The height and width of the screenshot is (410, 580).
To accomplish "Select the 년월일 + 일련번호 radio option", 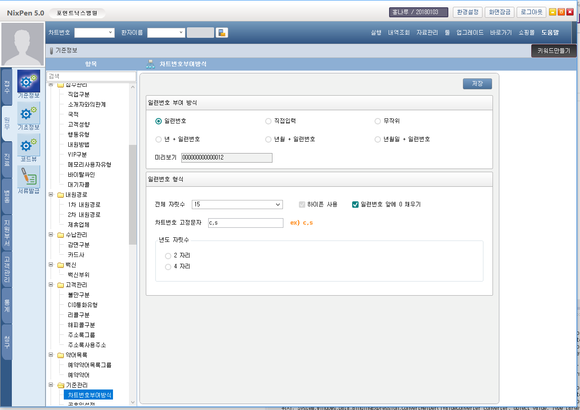I will click(378, 139).
